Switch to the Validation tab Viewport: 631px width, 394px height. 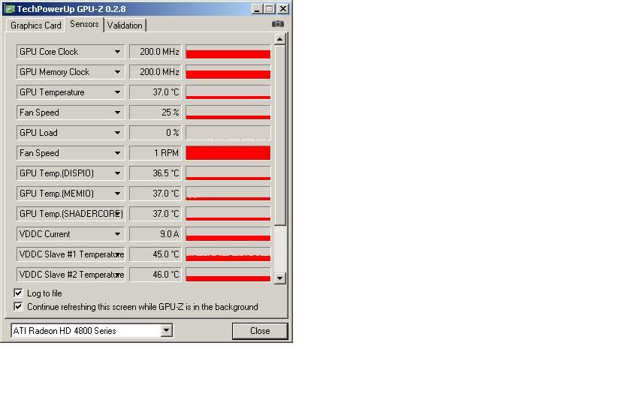pos(125,26)
